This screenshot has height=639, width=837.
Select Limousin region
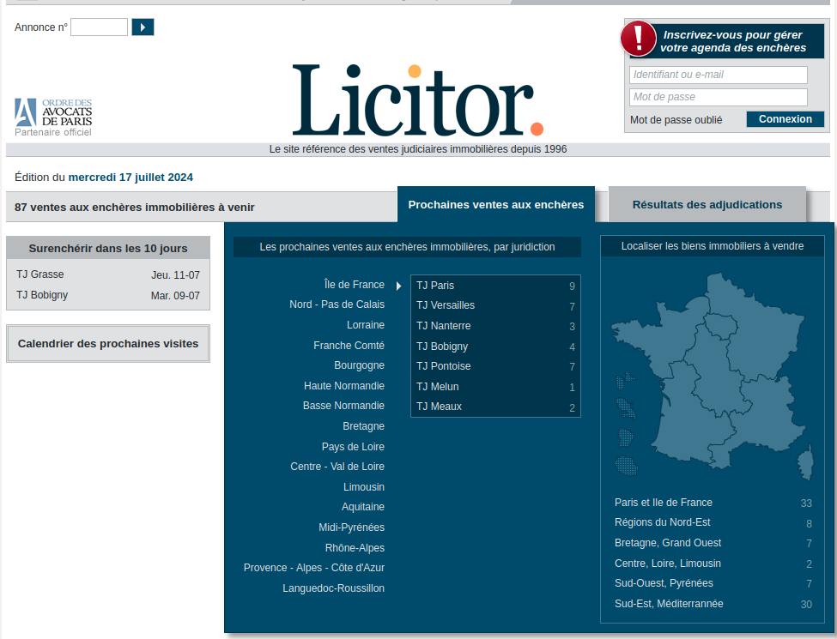[364, 487]
